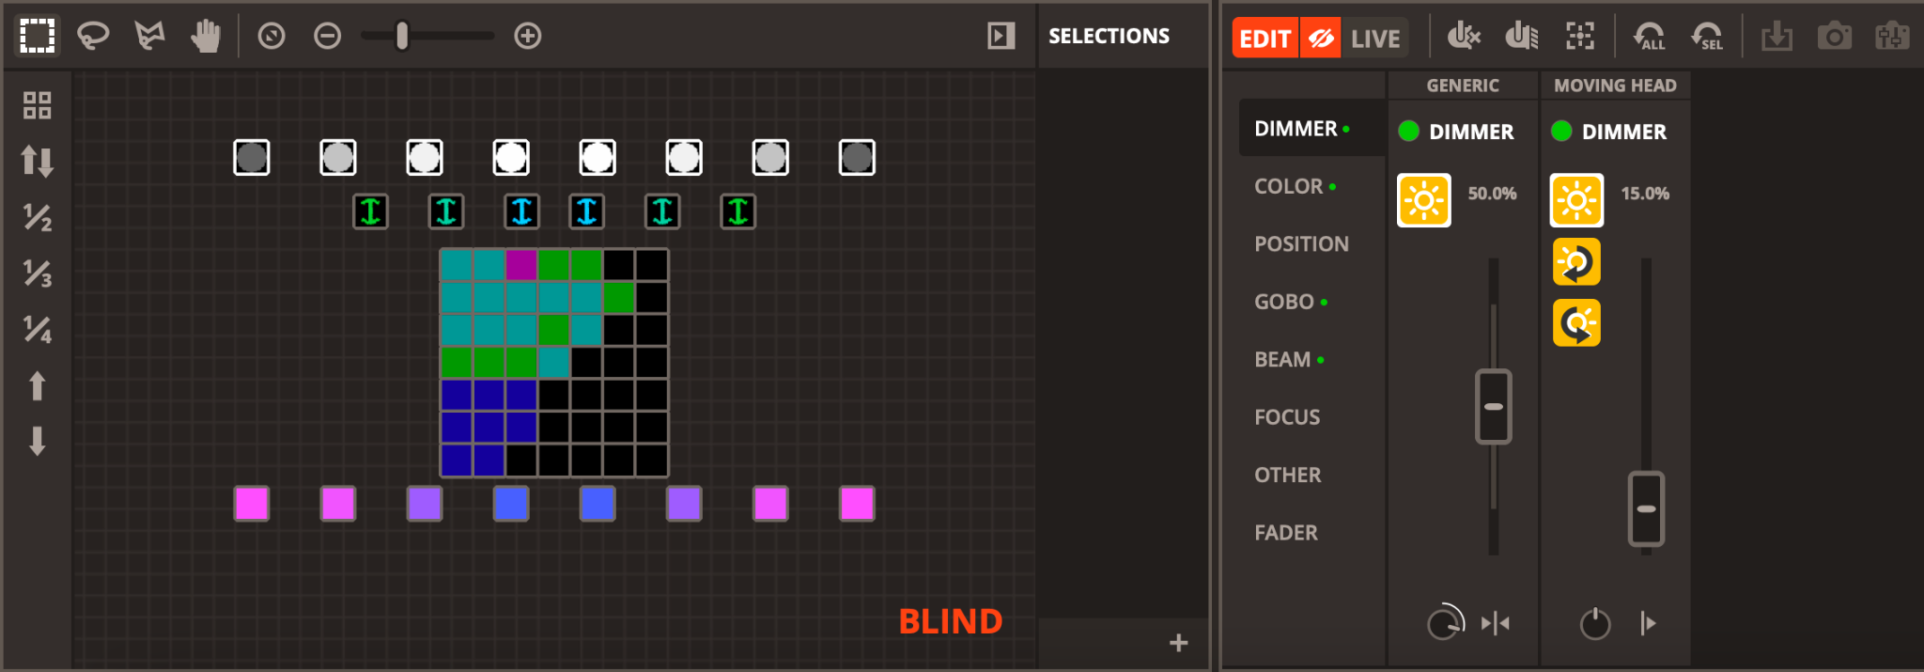Click the EDIT mode button
This screenshot has width=1924, height=672.
(x=1265, y=39)
